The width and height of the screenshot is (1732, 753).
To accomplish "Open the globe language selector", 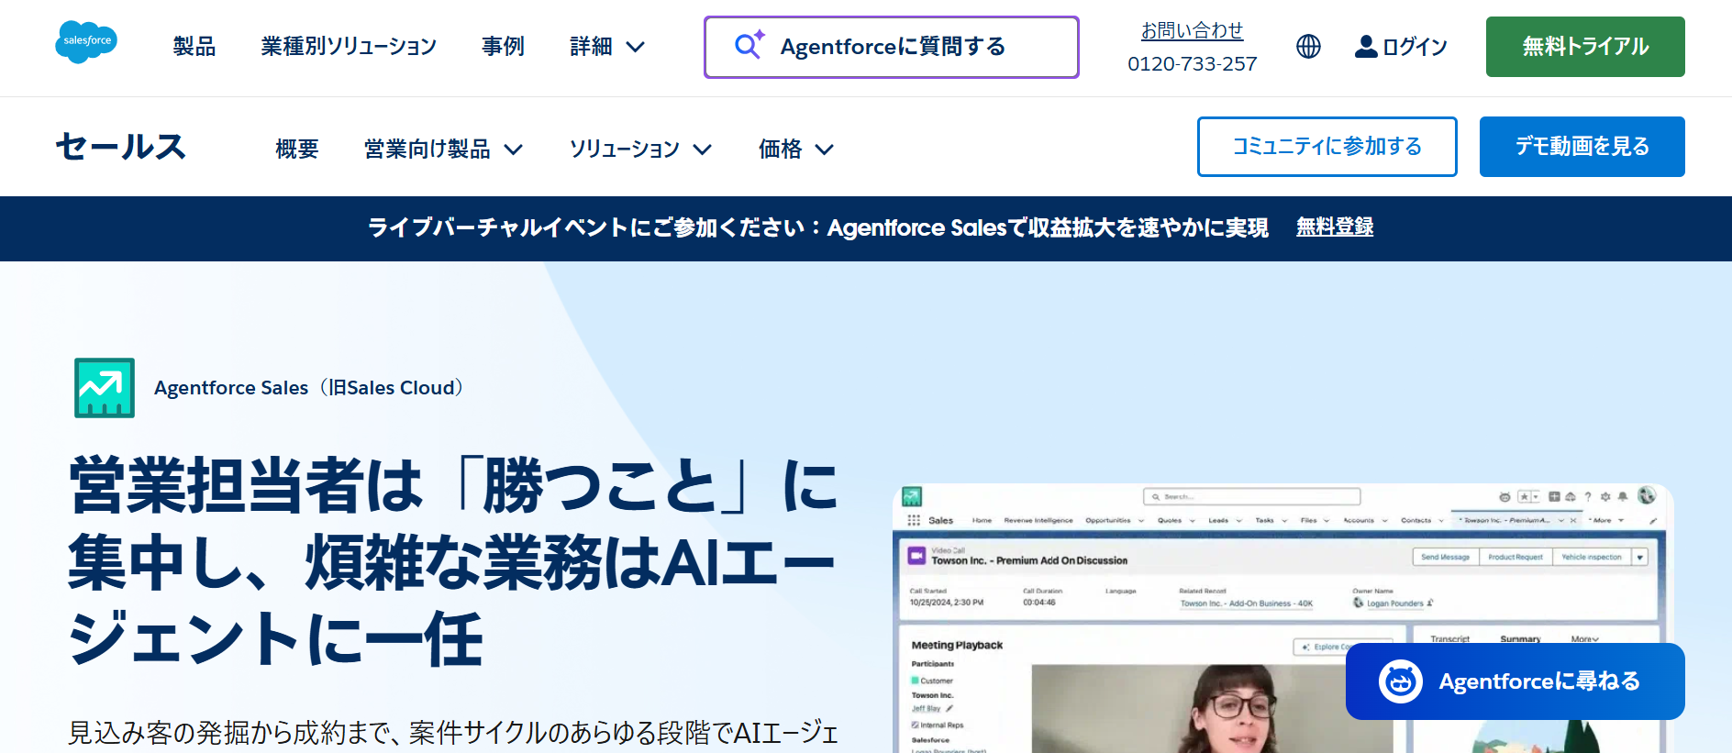I will click(1308, 46).
